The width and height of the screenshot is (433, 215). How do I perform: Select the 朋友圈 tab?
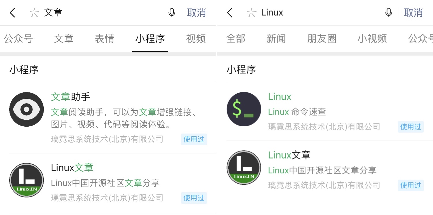click(322, 39)
